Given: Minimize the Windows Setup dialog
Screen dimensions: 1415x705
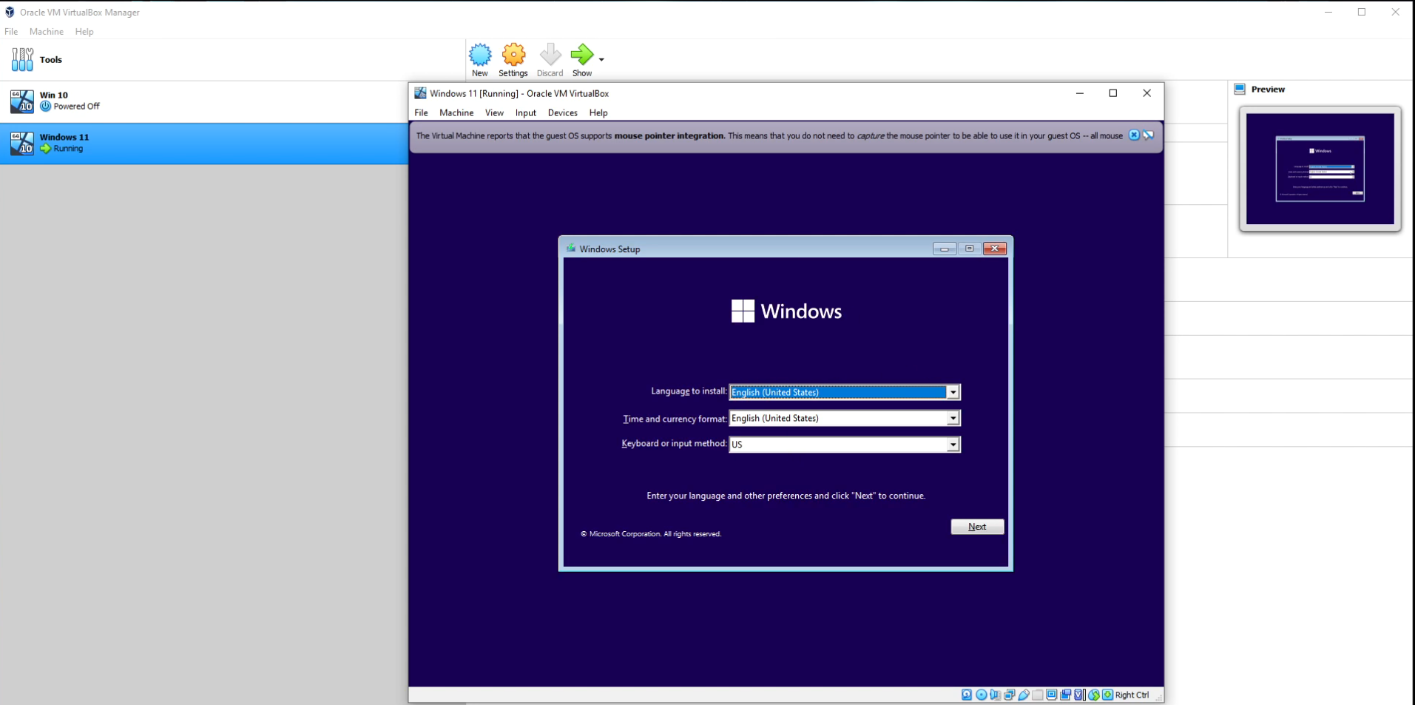Looking at the screenshot, I should 945,249.
